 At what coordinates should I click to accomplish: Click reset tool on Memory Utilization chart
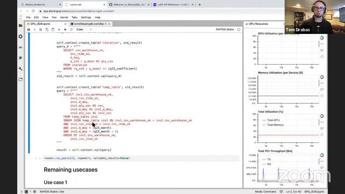pyautogui.click(x=322, y=96)
